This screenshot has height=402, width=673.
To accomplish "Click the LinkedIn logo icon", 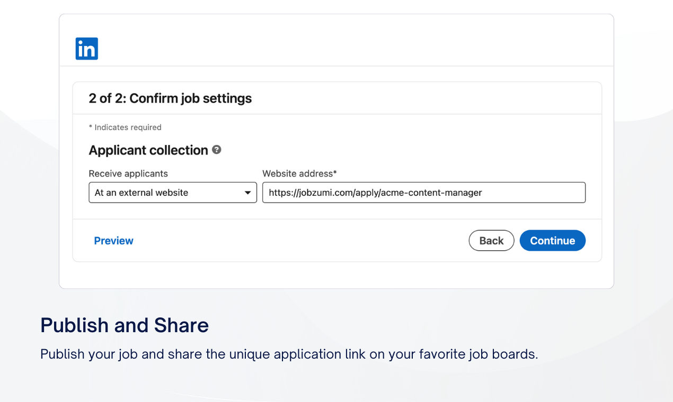I will 87,49.
